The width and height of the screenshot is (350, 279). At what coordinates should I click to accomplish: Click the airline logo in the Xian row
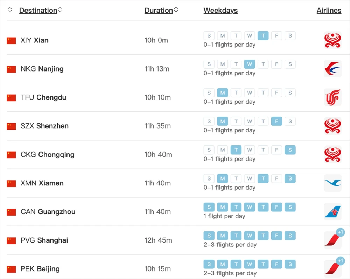pyautogui.click(x=332, y=40)
